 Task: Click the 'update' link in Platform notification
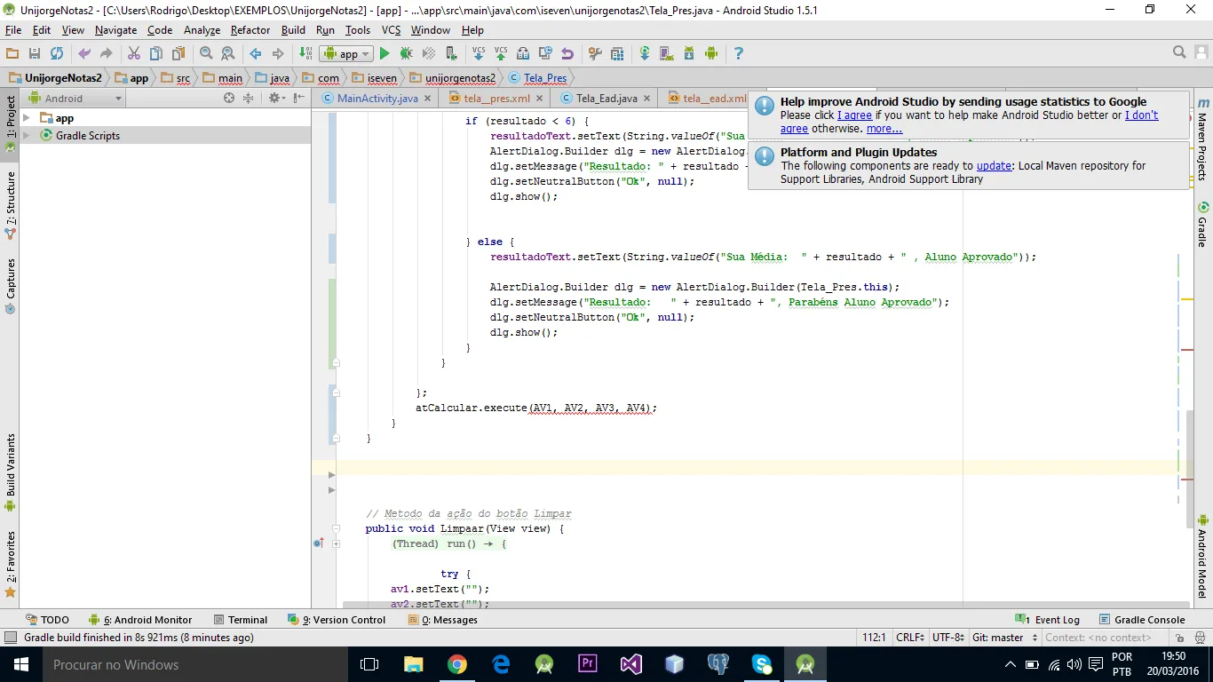coord(994,166)
